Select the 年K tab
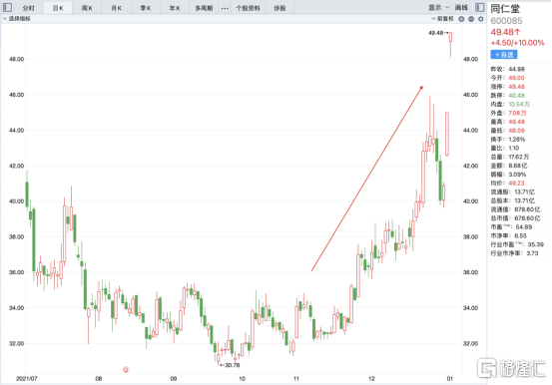 pyautogui.click(x=175, y=8)
